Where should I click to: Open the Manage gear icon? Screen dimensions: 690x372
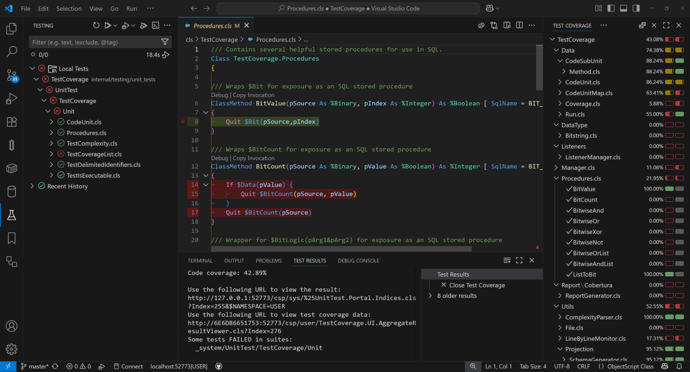point(12,349)
